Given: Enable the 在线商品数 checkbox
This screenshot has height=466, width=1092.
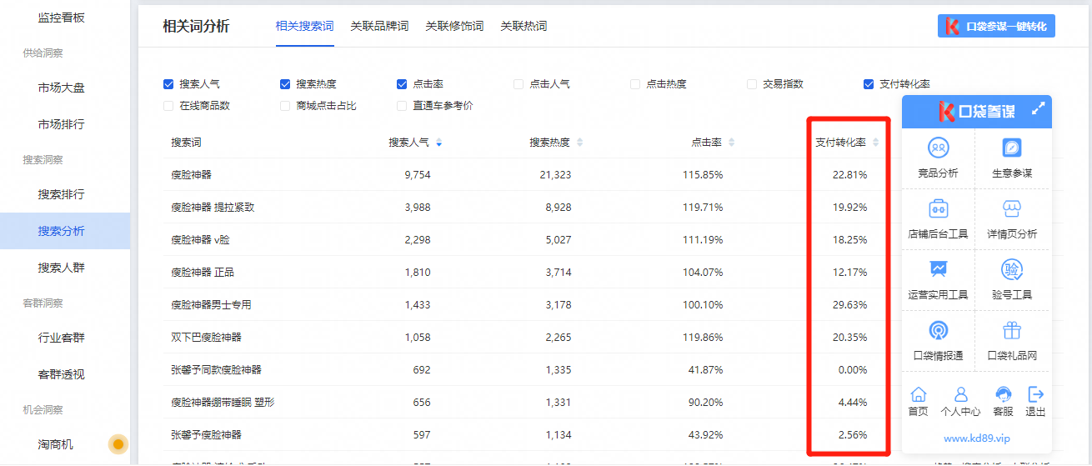Looking at the screenshot, I should (168, 106).
